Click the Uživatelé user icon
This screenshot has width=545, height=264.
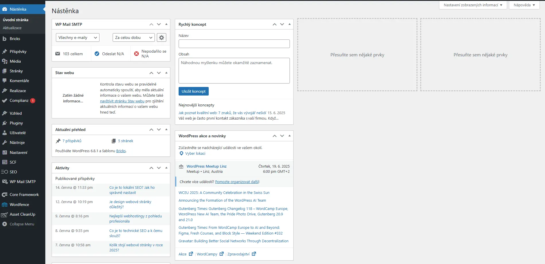click(x=5, y=133)
